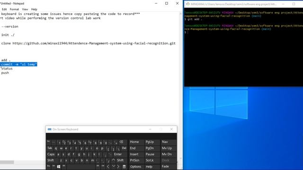Click the GitHub clone URL line in Notepad
The width and height of the screenshot is (303, 170).
click(89, 43)
